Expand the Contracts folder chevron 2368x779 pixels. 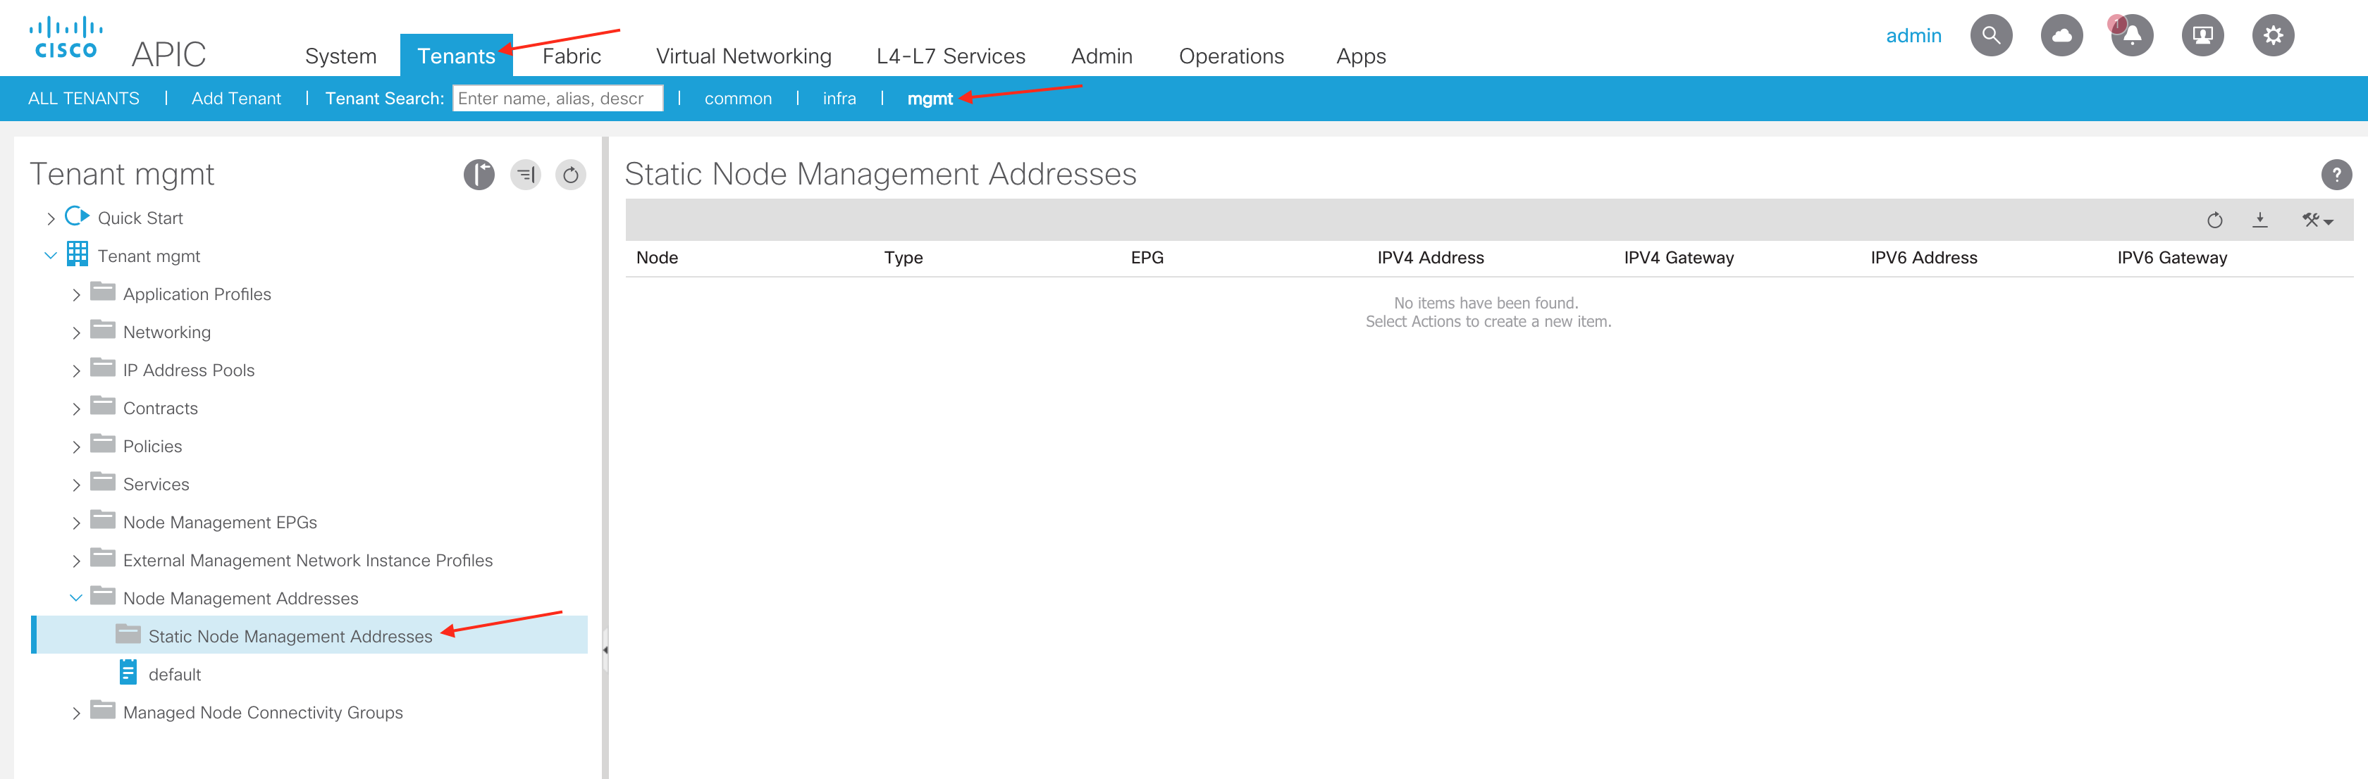point(76,409)
